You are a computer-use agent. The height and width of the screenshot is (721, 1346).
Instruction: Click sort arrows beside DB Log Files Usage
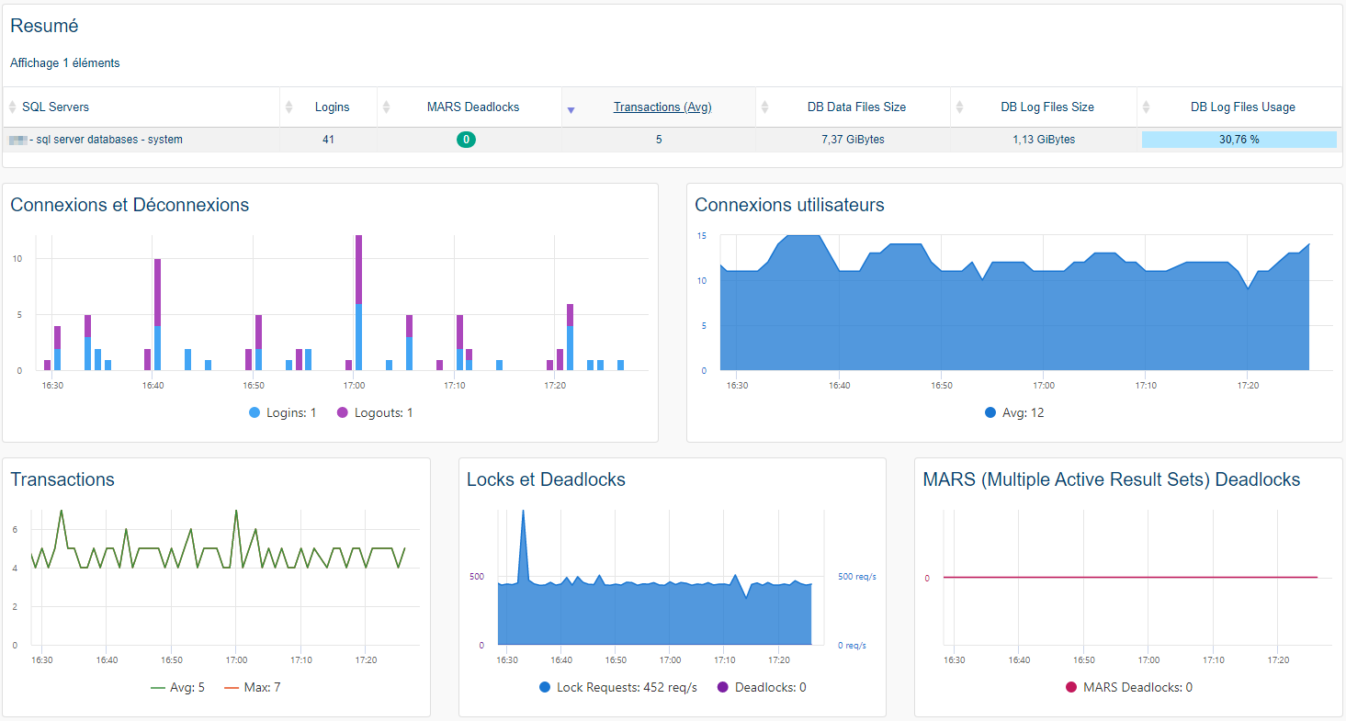point(1146,107)
